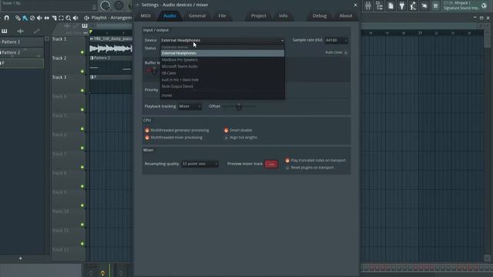Viewport: 493px width, 277px height.
Task: Show audio clips in the picker panel
Action: pyautogui.click(x=21, y=31)
